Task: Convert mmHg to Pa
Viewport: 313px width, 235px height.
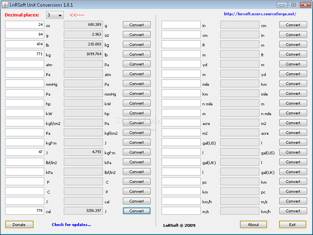Action: [137, 83]
